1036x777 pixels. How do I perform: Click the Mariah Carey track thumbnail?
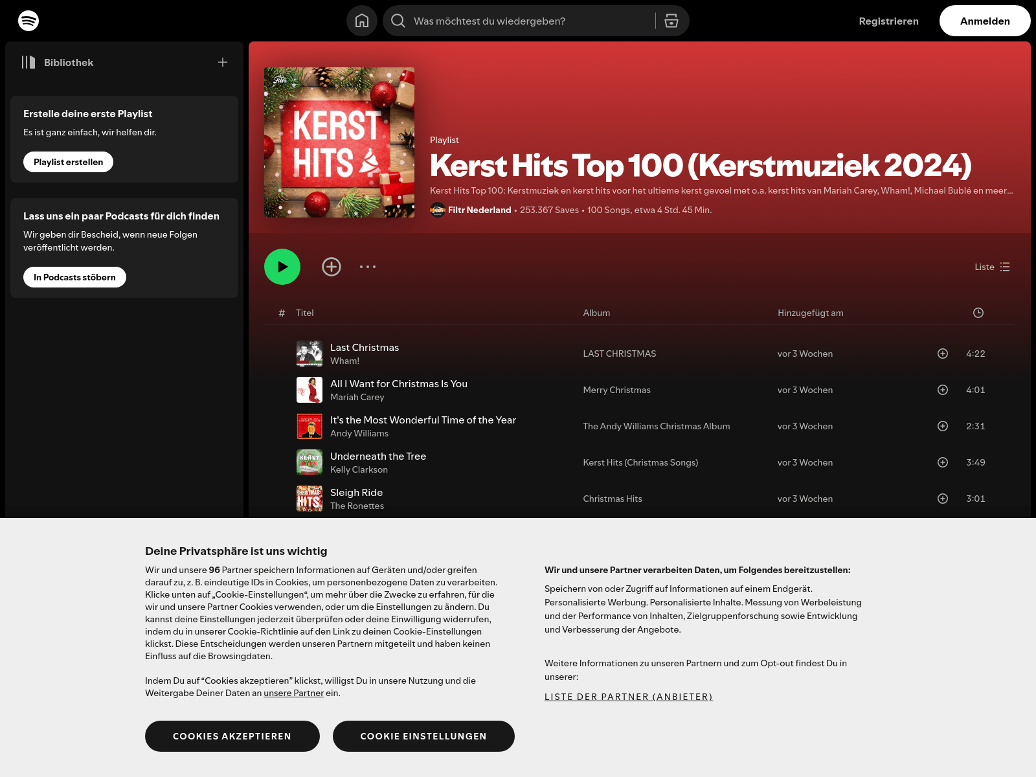(x=310, y=390)
